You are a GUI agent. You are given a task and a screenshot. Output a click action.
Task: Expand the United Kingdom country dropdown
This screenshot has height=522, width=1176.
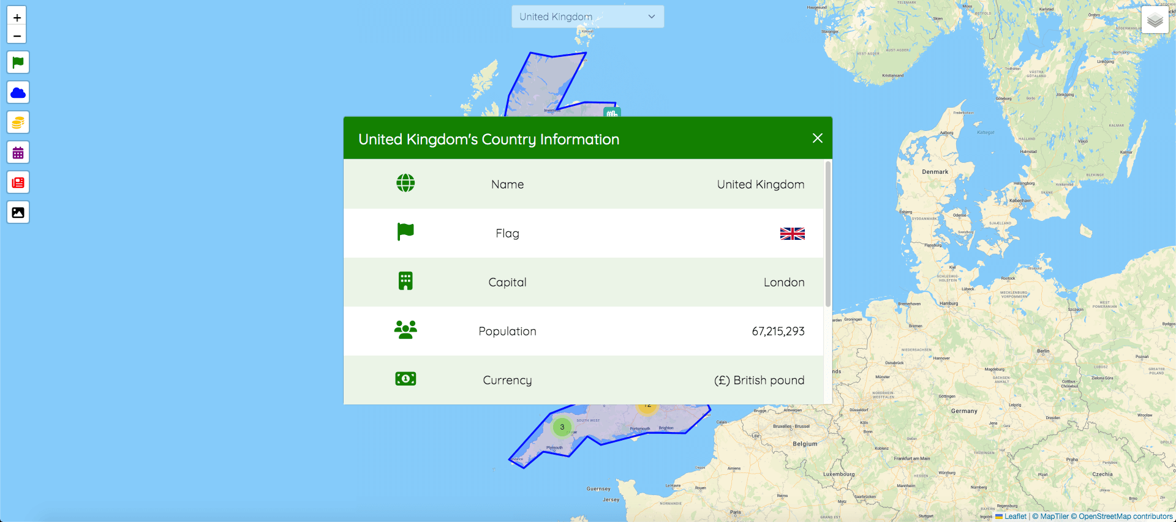(587, 17)
